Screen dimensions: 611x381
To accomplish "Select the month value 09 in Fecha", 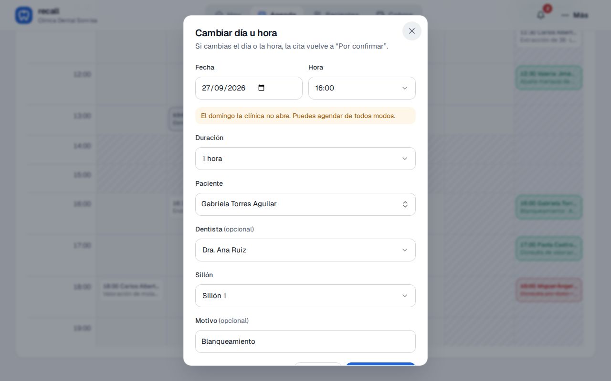I will [219, 88].
